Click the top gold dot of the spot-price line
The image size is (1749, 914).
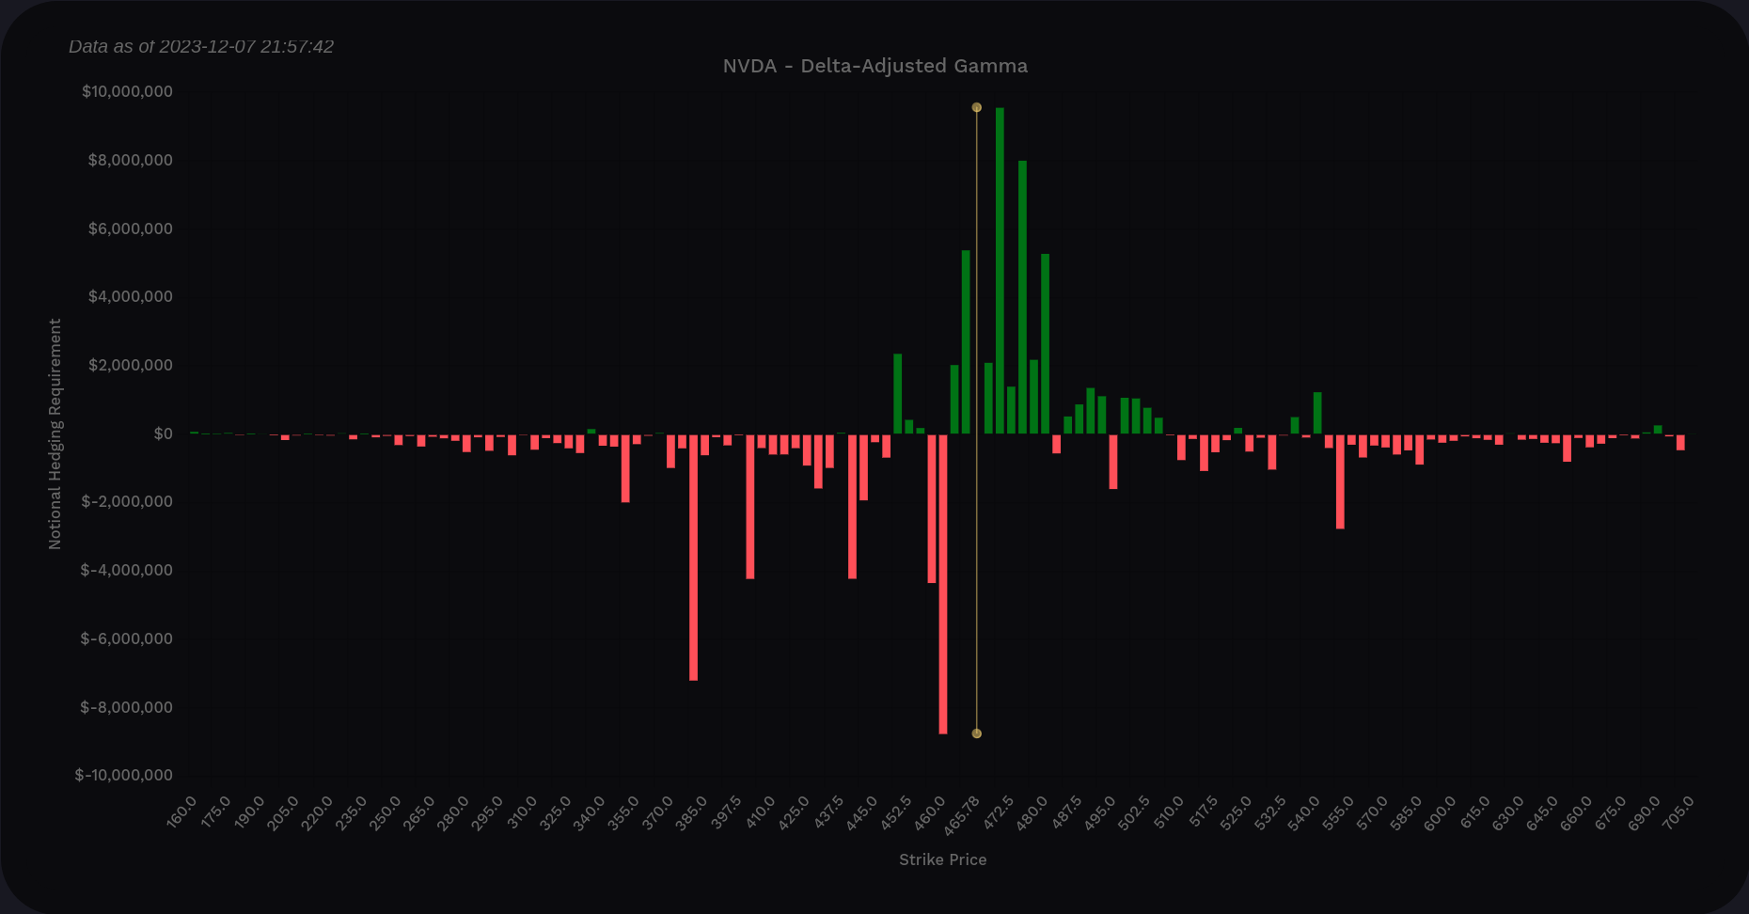coord(976,108)
